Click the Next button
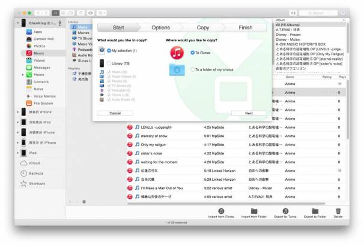This screenshot has height=246, width=364. [249, 113]
